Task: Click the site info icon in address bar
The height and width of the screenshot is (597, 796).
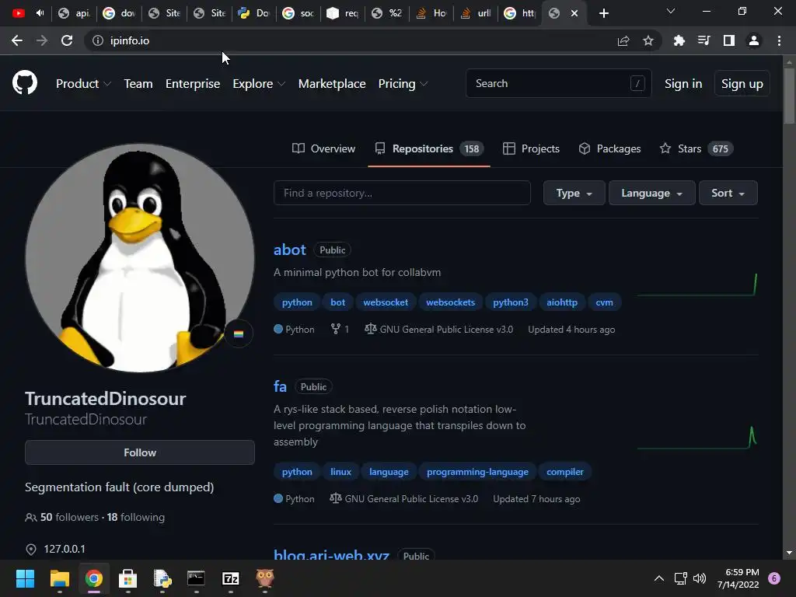Action: pyautogui.click(x=97, y=40)
